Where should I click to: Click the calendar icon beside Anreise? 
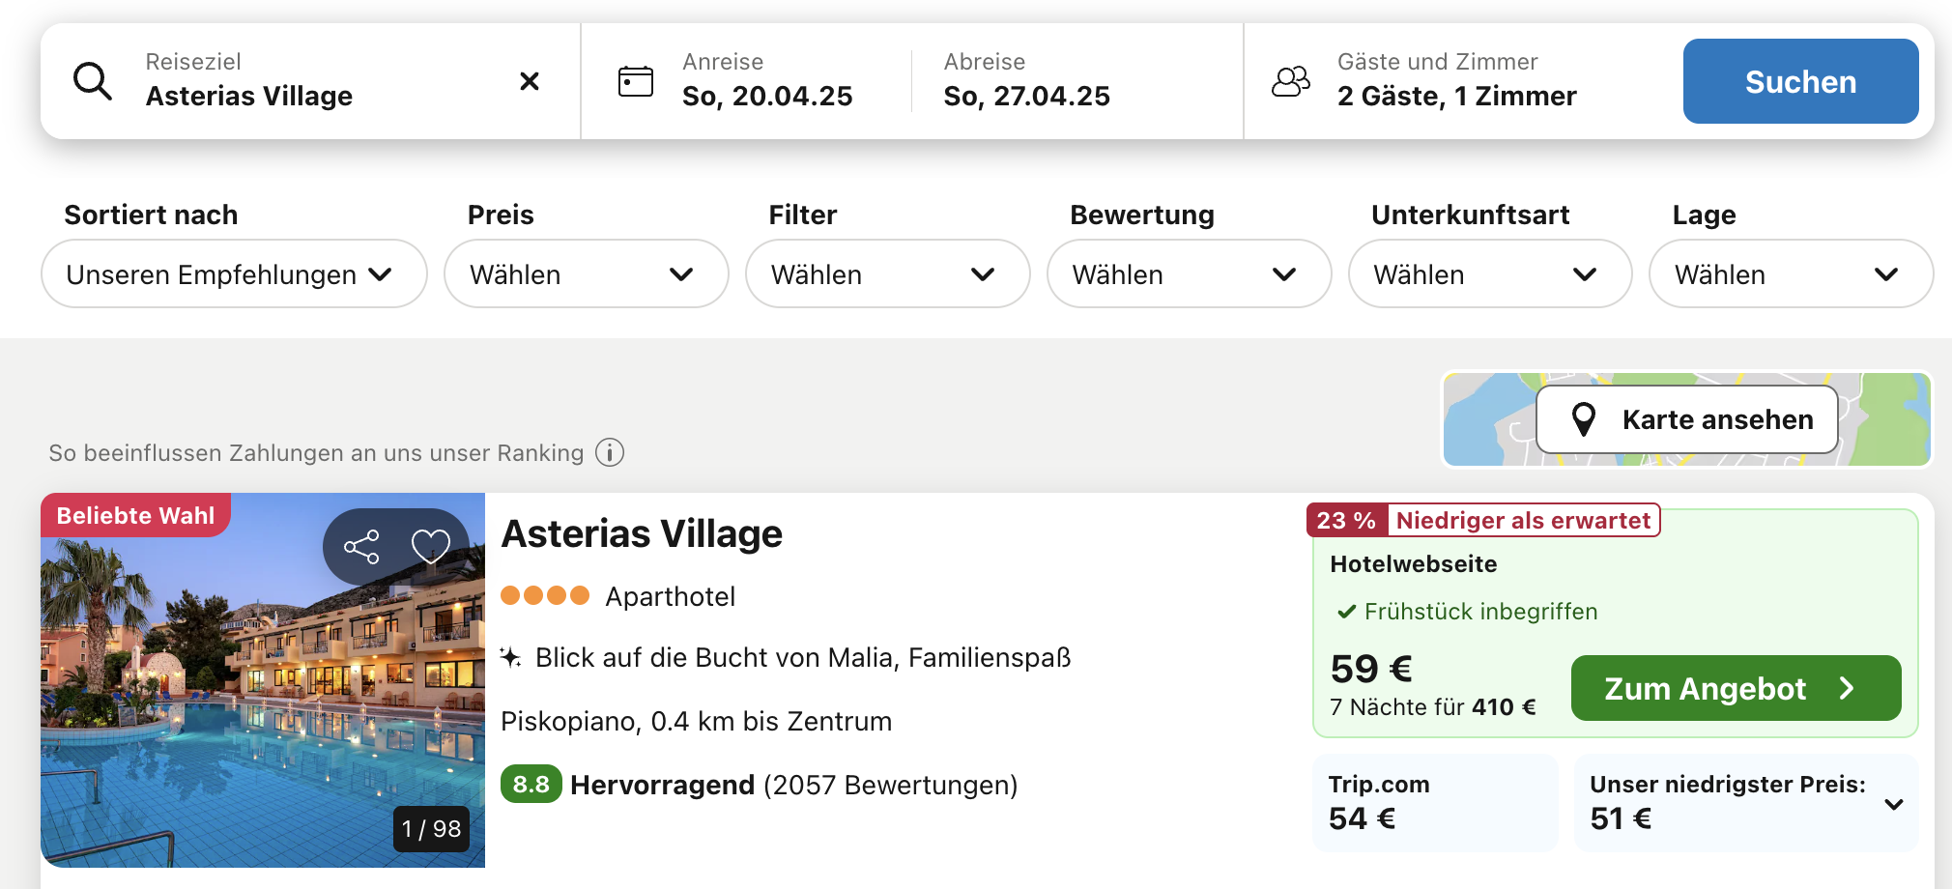(635, 81)
